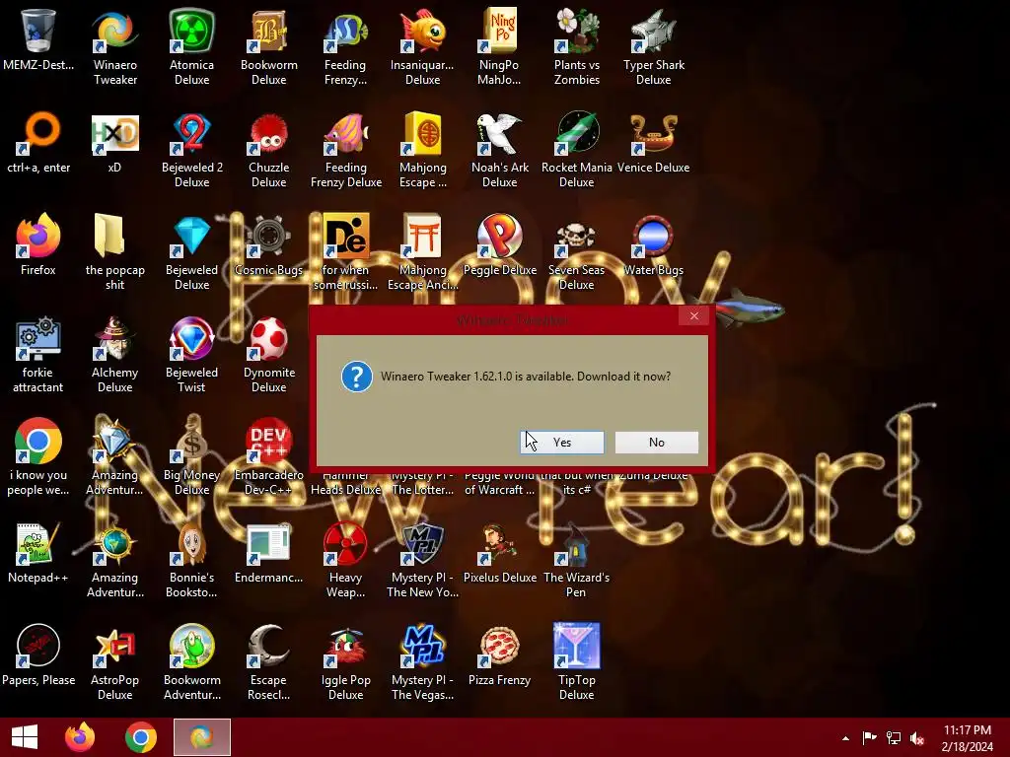Select the Bejeweled 2 Deluxe shortcut
This screenshot has height=757, width=1010.
tap(192, 150)
